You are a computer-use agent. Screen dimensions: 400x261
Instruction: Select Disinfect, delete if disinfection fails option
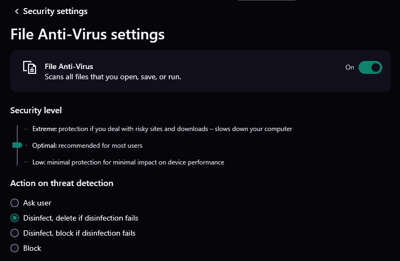[15, 218]
